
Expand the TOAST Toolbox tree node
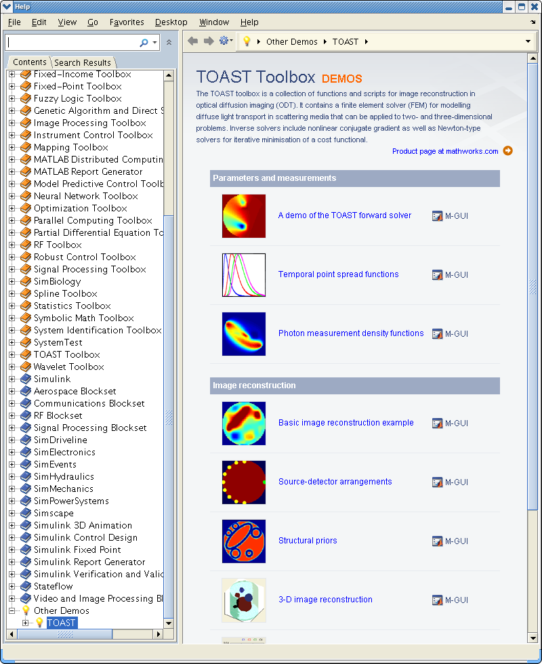[12, 354]
